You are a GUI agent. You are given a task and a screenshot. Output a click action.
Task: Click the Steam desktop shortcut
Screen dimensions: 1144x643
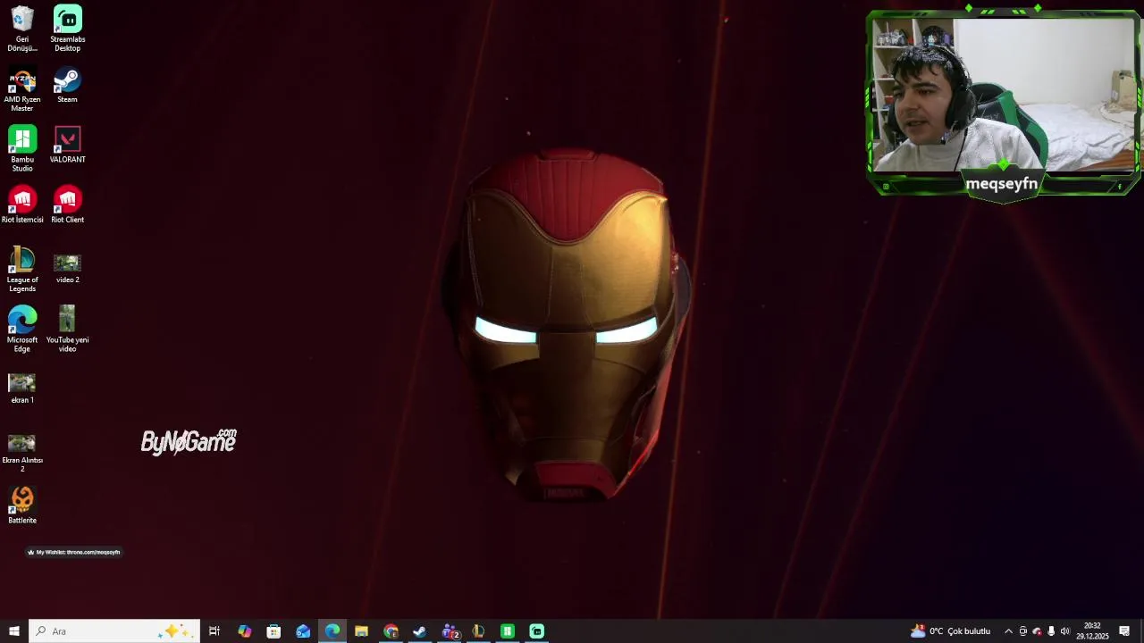pos(68,85)
